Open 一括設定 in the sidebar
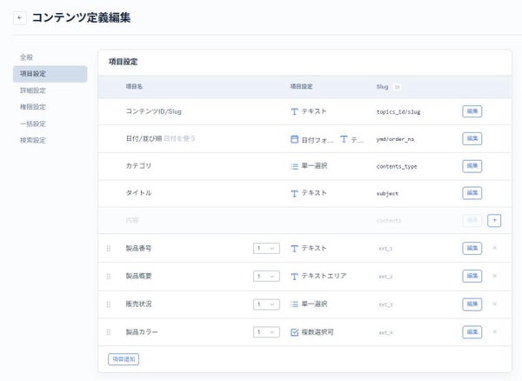522x381 pixels. tap(33, 124)
